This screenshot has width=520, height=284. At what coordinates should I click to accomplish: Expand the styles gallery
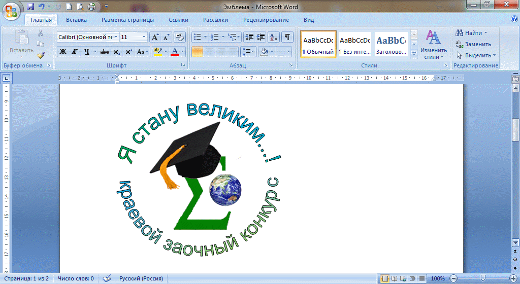(x=414, y=54)
